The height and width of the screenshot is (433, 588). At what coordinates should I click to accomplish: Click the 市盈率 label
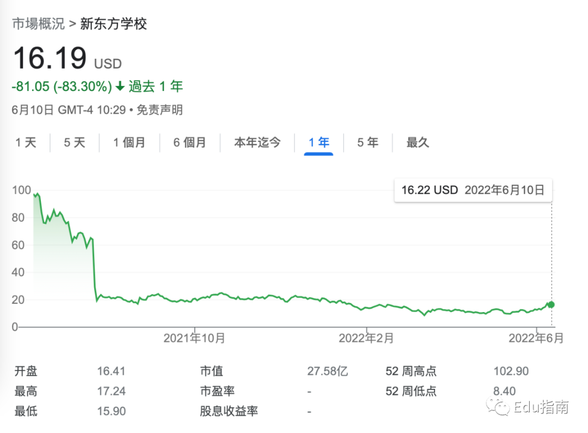click(x=217, y=391)
